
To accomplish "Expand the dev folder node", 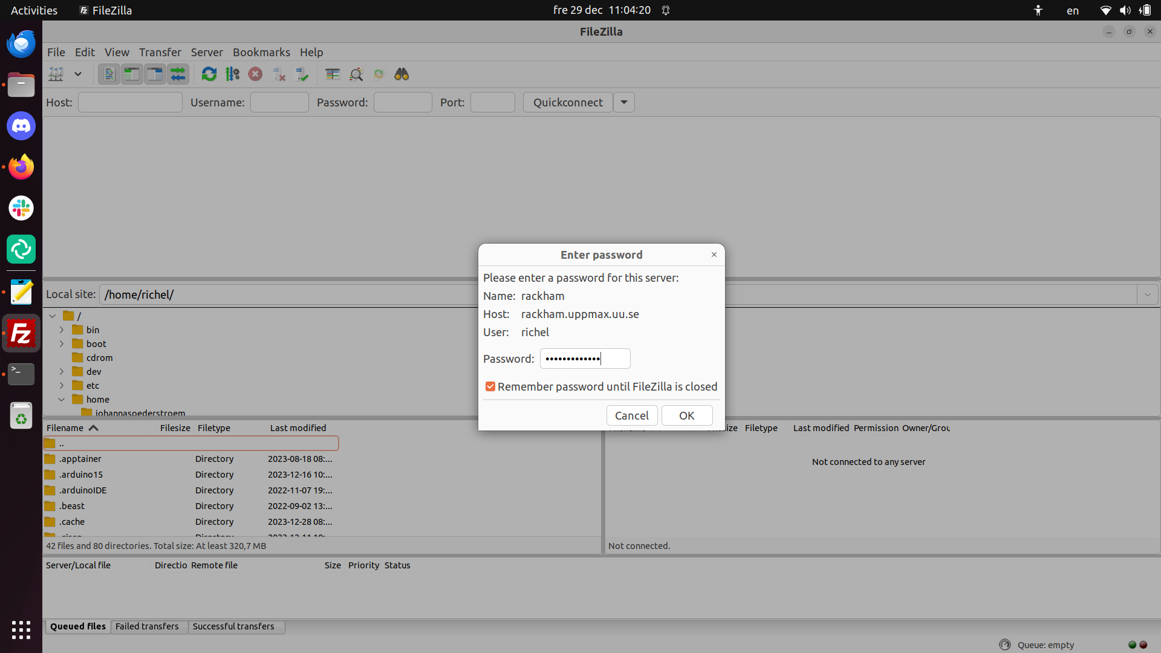I will pos(62,371).
